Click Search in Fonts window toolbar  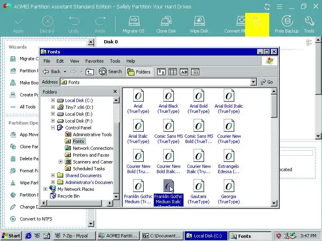point(110,71)
